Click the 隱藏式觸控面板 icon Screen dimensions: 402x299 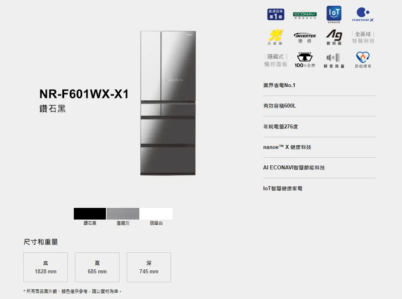tap(276, 60)
